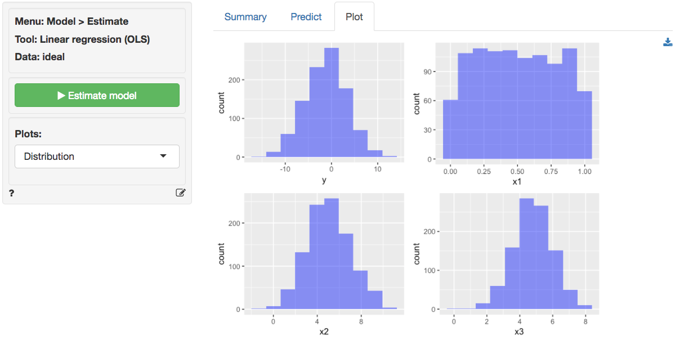The width and height of the screenshot is (675, 340).
Task: Click the "Data: ideal" text
Action: click(x=40, y=56)
